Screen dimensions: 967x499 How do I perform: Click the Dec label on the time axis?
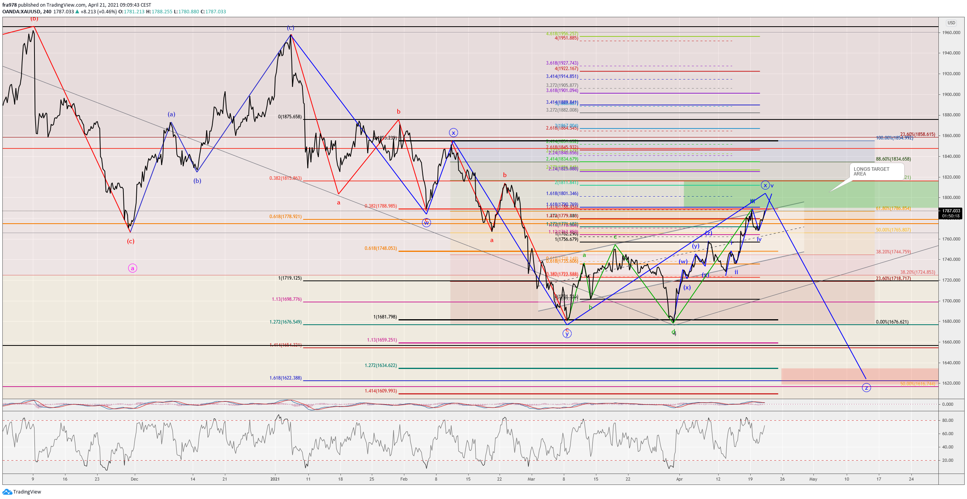[x=134, y=479]
